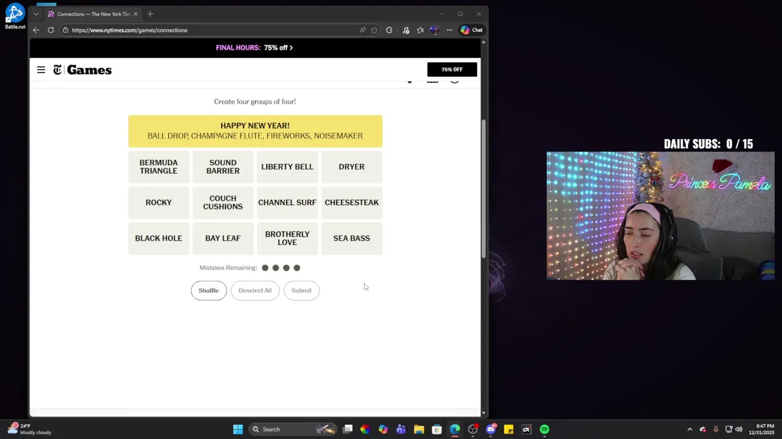The width and height of the screenshot is (782, 439).
Task: Switch to Microsoft Edge in the taskbar
Action: click(455, 429)
